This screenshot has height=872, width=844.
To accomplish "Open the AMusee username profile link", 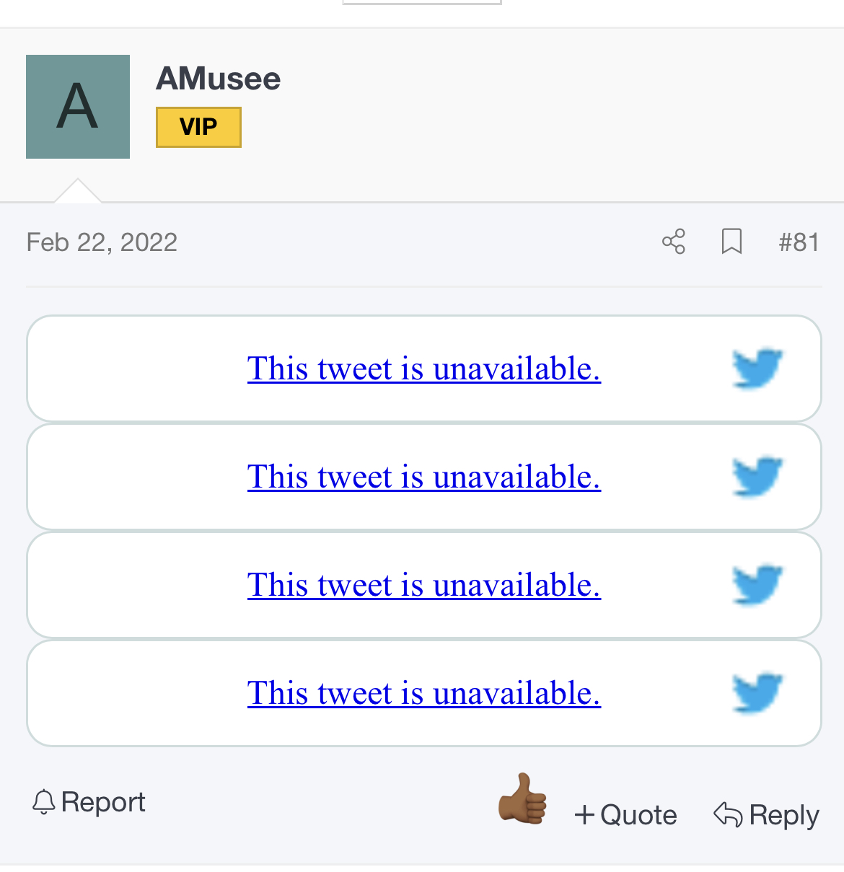I will click(218, 79).
